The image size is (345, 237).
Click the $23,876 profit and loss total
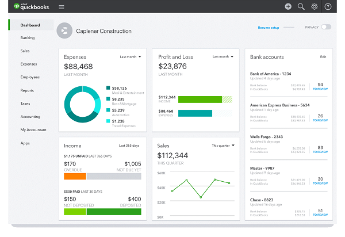click(x=172, y=66)
